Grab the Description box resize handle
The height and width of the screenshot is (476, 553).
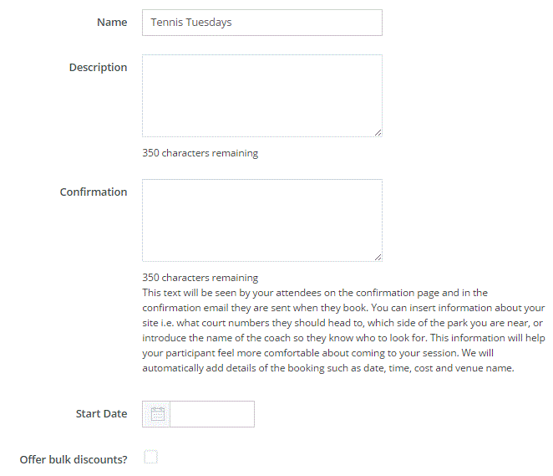point(378,132)
